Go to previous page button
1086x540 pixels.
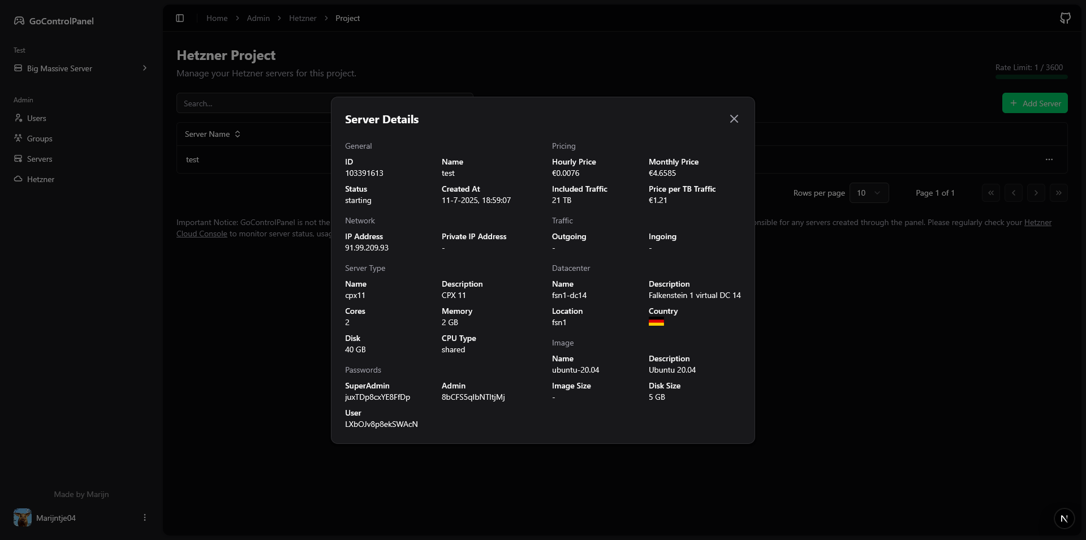point(1014,193)
